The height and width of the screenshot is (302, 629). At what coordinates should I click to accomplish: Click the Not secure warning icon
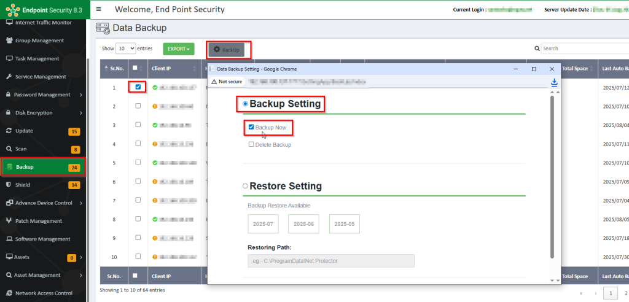(214, 82)
